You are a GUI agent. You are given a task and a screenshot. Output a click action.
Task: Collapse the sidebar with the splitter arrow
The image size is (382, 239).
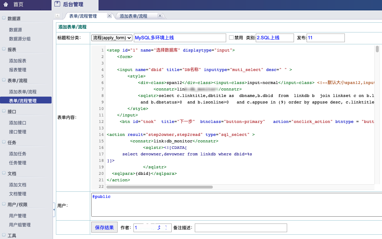(x=54, y=209)
